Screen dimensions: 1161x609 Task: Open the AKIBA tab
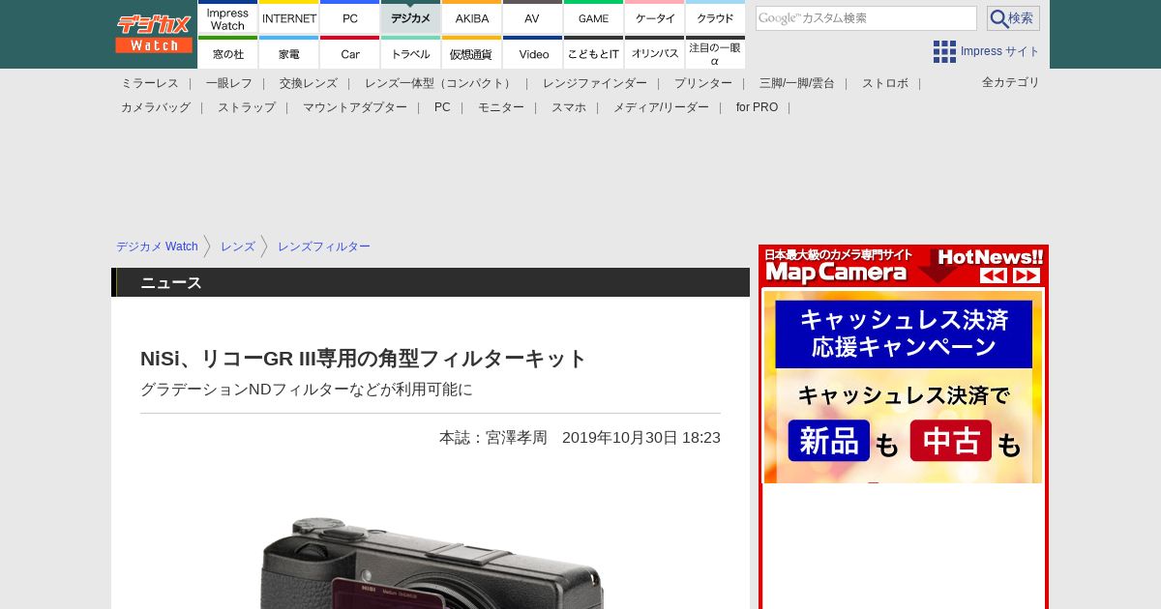pos(472,17)
